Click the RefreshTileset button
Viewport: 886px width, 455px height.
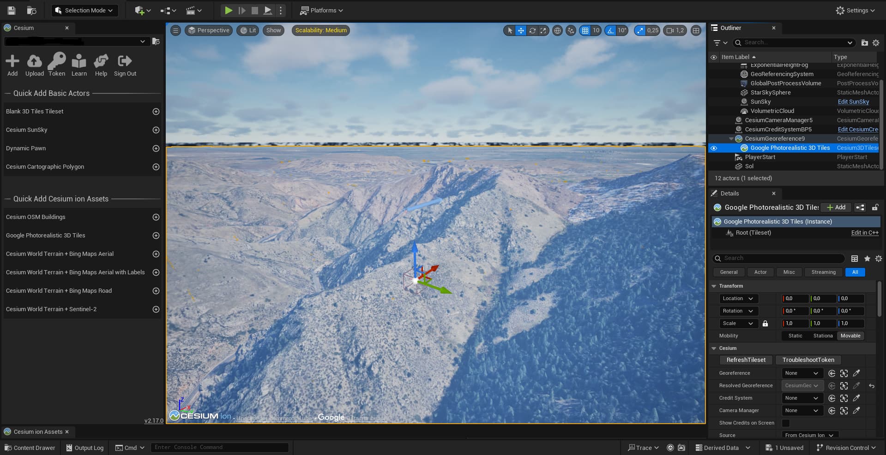click(x=746, y=360)
